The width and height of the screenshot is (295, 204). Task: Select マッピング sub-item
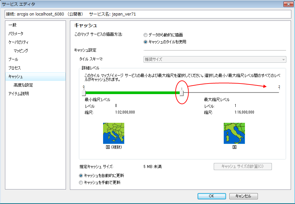point(21,51)
